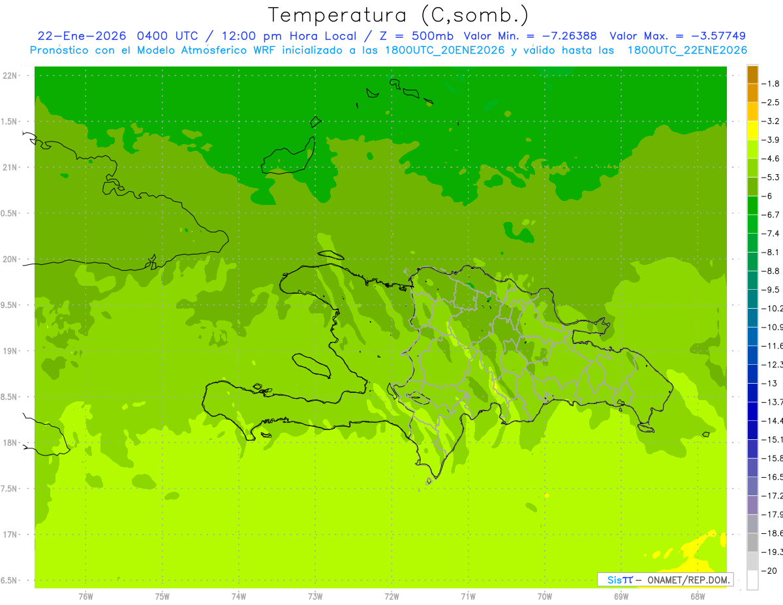Click the -7.4 legend value
Screen dimensions: 783x605
[x=771, y=233]
